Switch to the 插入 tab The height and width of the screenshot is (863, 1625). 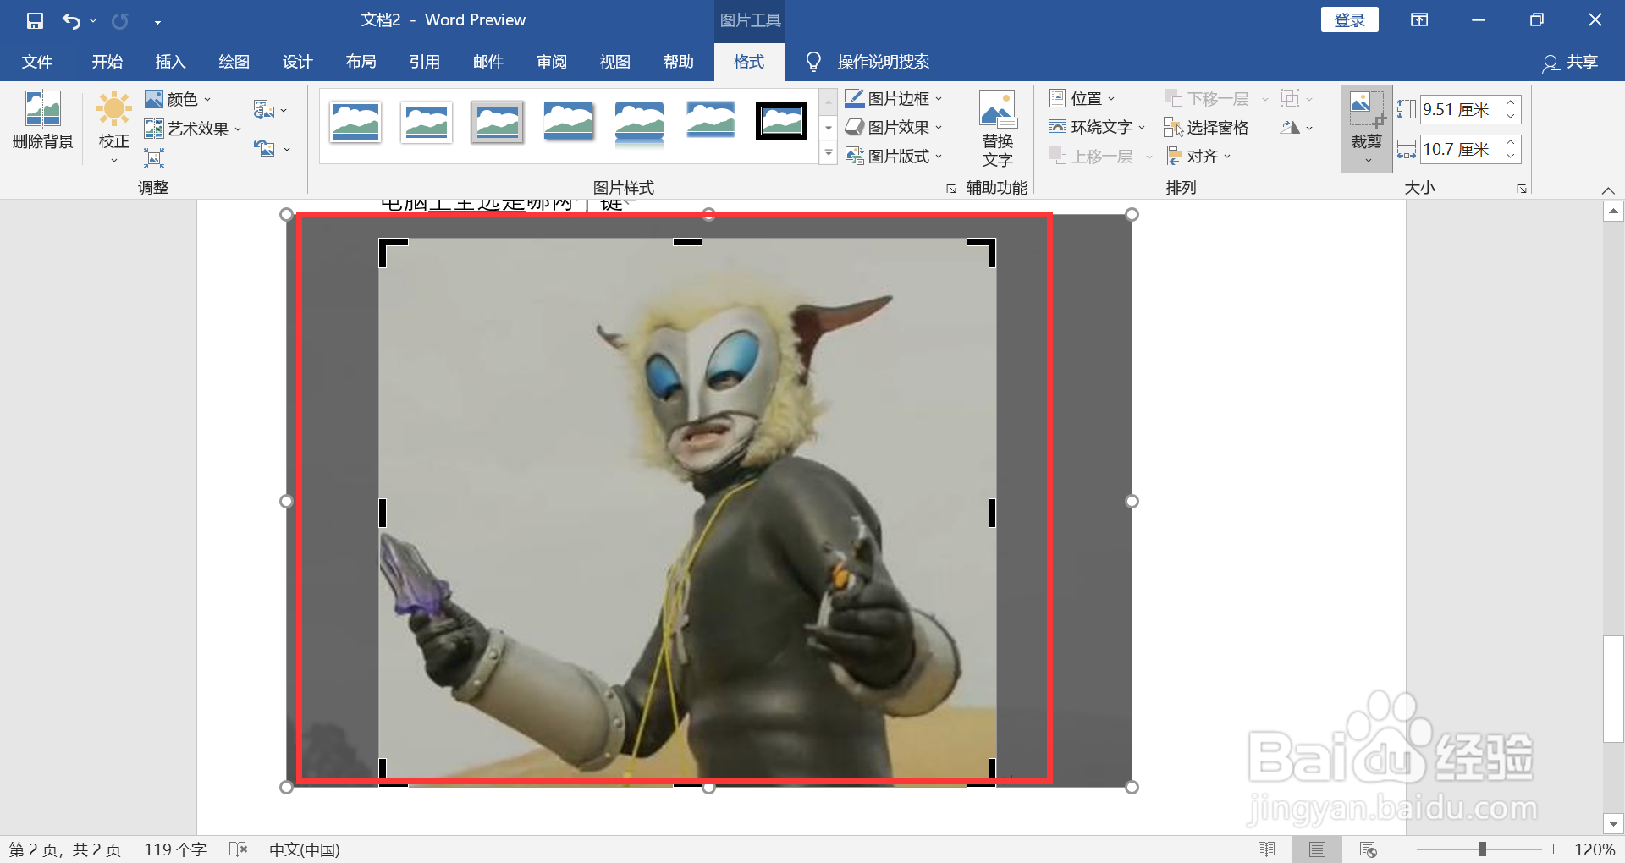tap(170, 62)
